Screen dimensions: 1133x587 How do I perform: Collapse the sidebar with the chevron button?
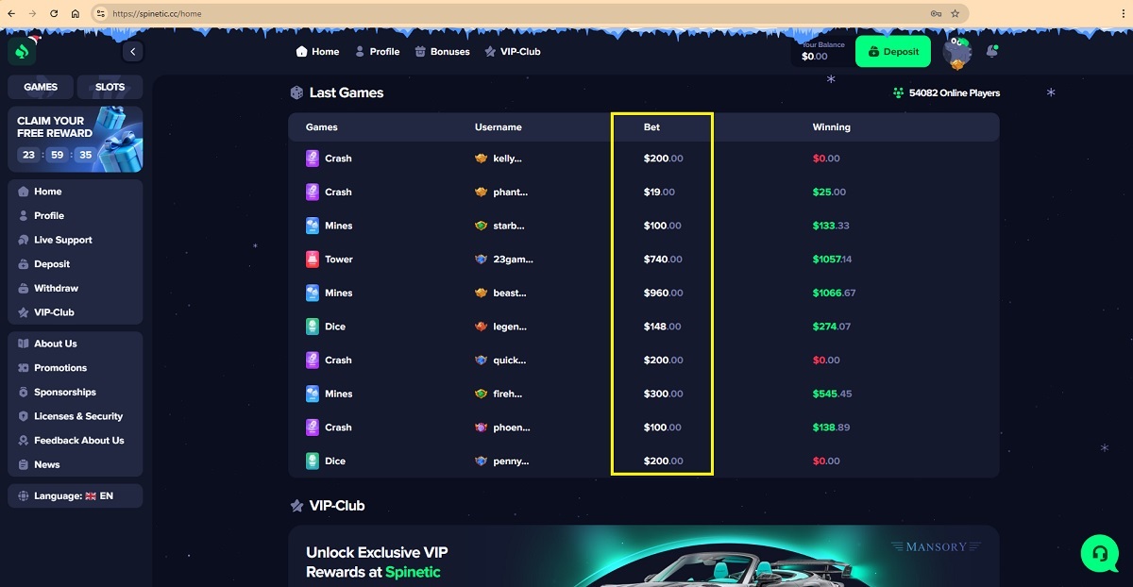point(133,52)
